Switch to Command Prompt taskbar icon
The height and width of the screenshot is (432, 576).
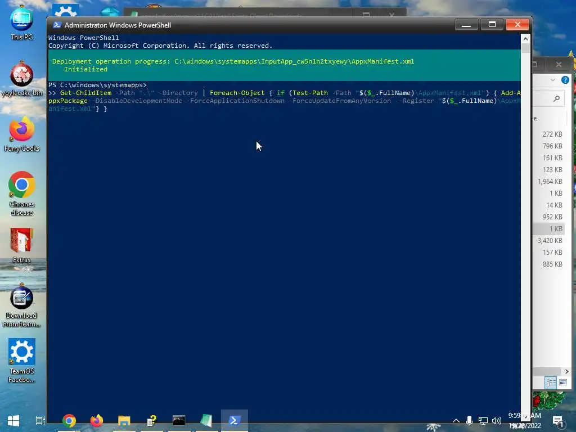179,421
